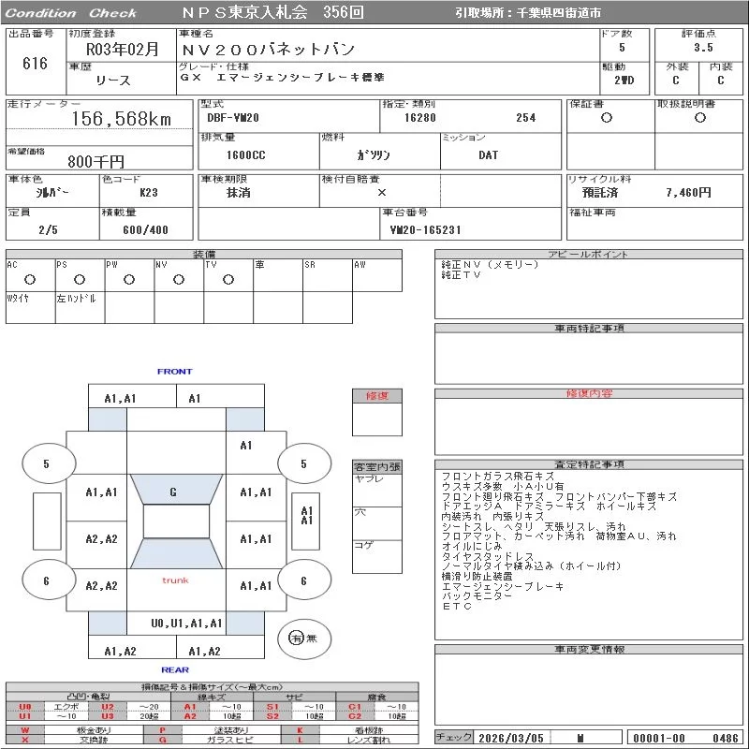Screen dimensions: 749x749
Task: Select lot number 616
Action: [x=35, y=63]
